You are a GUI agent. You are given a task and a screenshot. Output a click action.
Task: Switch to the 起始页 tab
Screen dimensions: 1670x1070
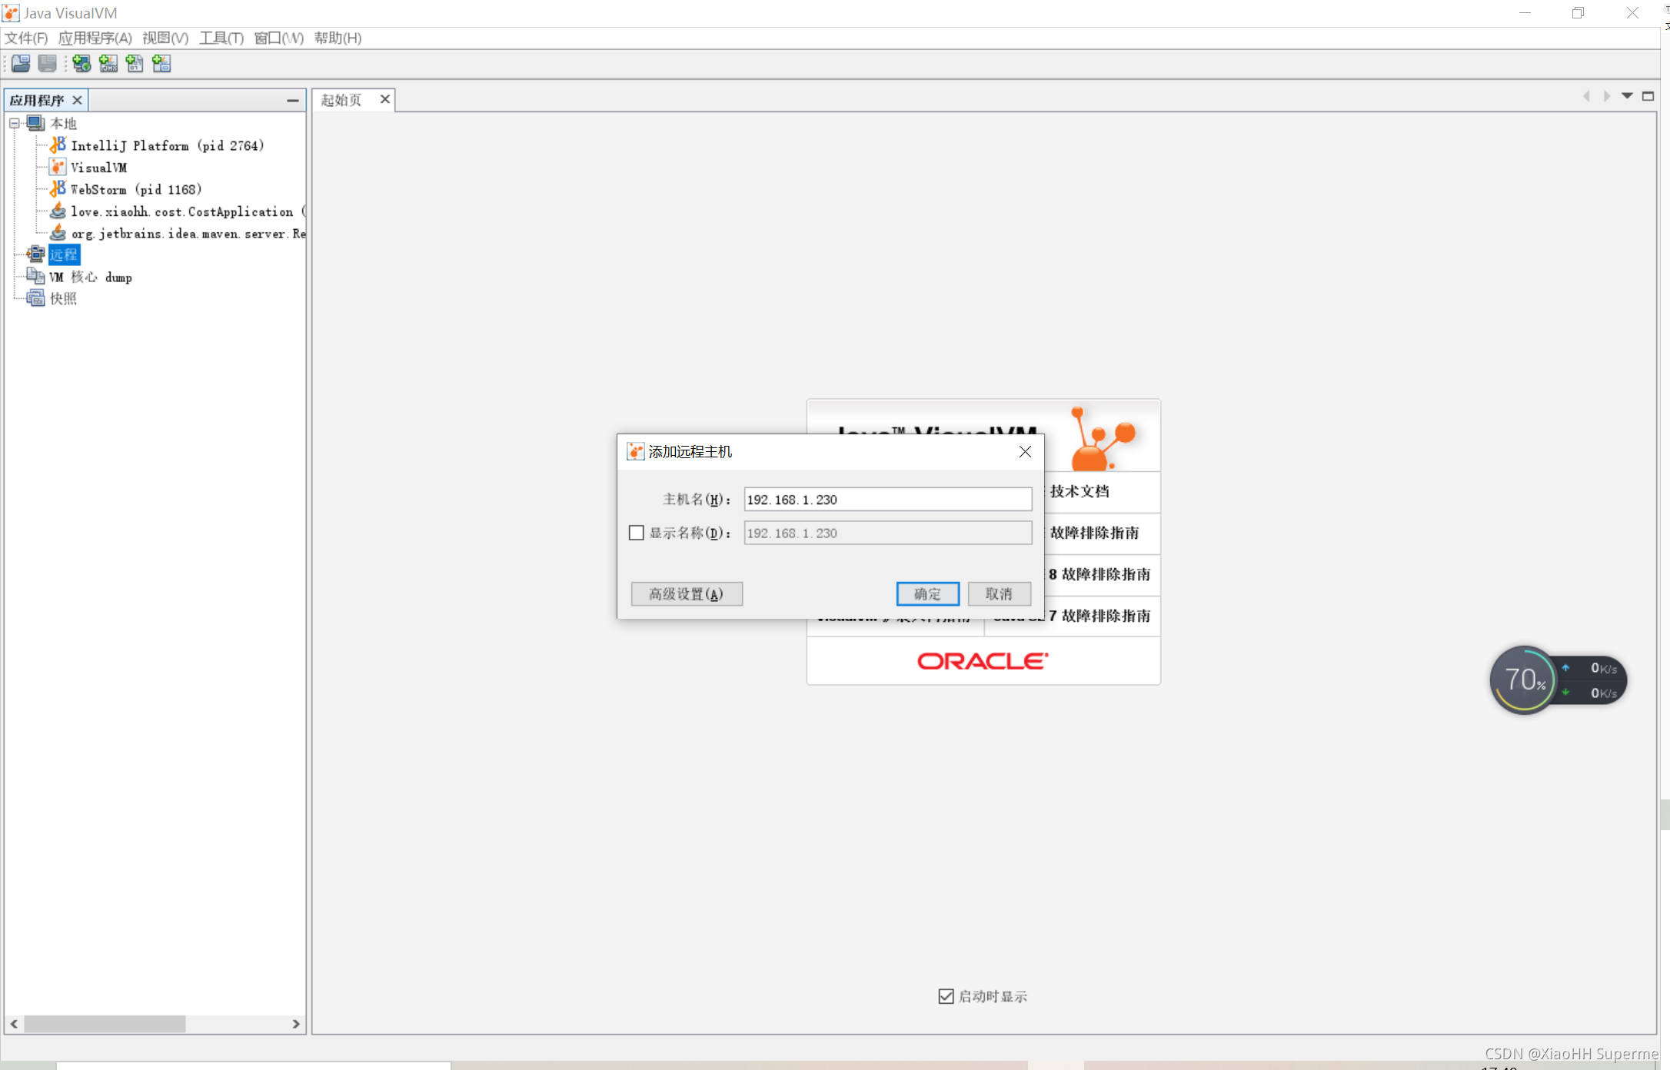pyautogui.click(x=341, y=99)
